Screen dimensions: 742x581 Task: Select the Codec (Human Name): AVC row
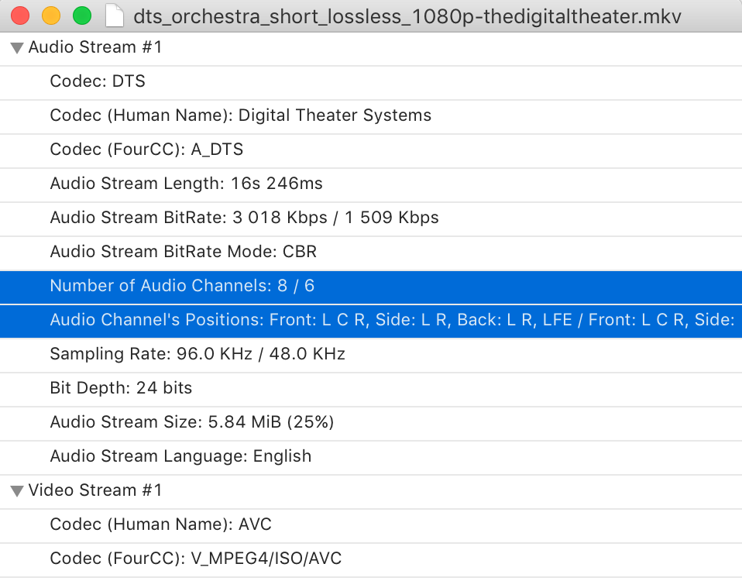[371, 524]
